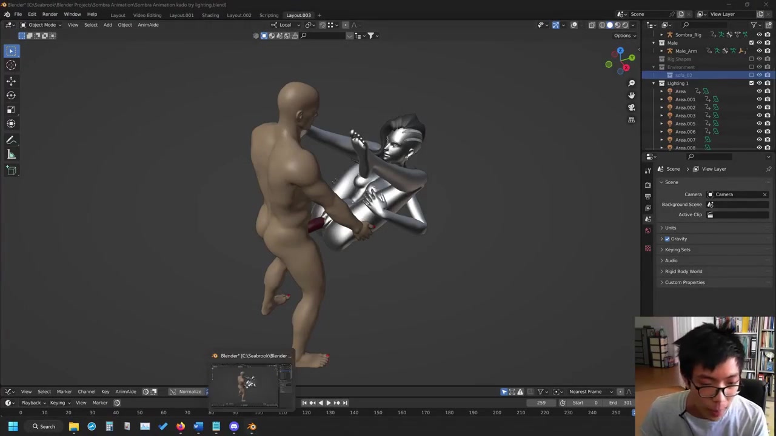Open Discord from the Windows taskbar
The image size is (776, 436).
tap(234, 426)
